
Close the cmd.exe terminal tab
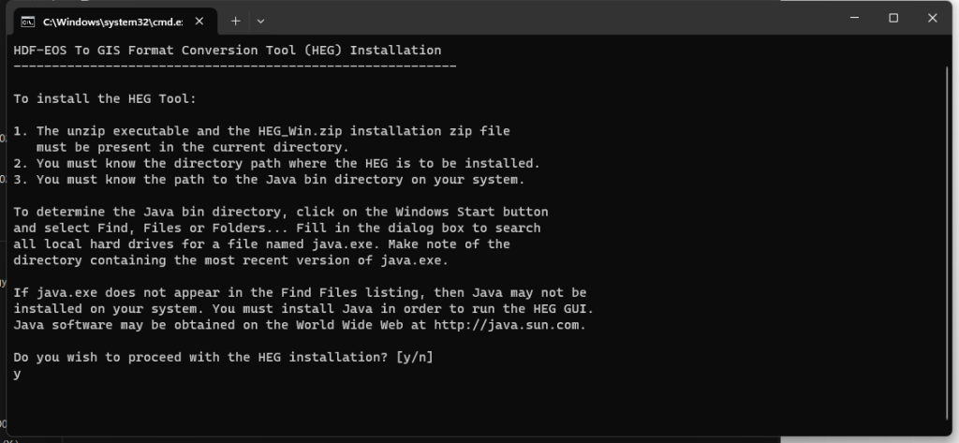[x=199, y=22]
